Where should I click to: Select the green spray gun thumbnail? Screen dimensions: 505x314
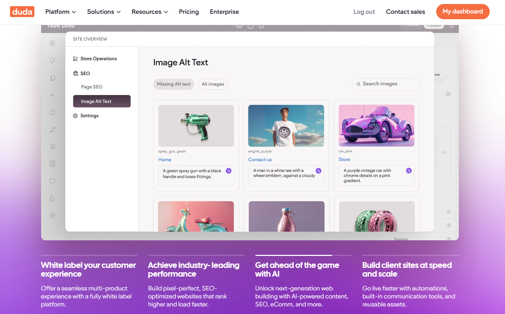pyautogui.click(x=196, y=126)
